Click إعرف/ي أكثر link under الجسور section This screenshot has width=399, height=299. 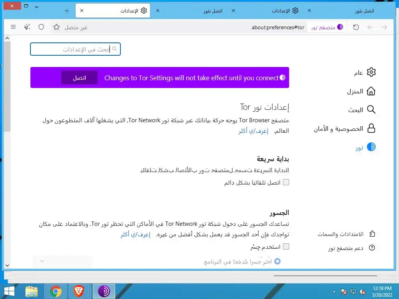click(135, 234)
